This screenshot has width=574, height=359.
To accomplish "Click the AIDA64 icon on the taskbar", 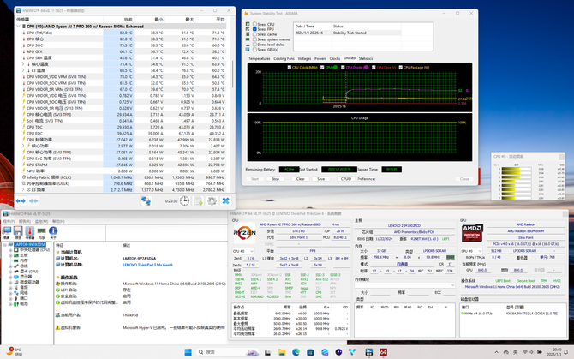I will pos(383,352).
